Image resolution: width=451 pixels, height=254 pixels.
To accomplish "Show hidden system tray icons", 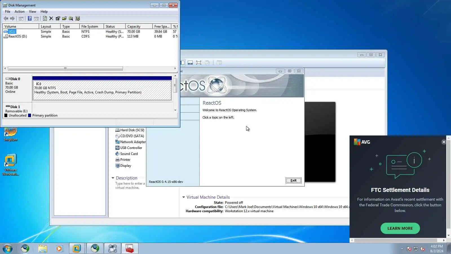I will (x=402, y=249).
